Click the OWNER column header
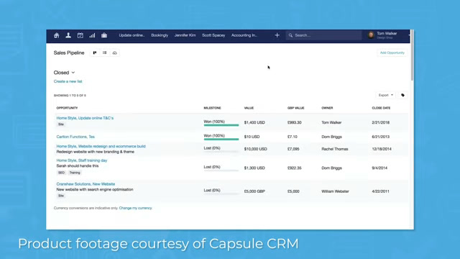Image resolution: width=460 pixels, height=259 pixels. click(x=327, y=108)
